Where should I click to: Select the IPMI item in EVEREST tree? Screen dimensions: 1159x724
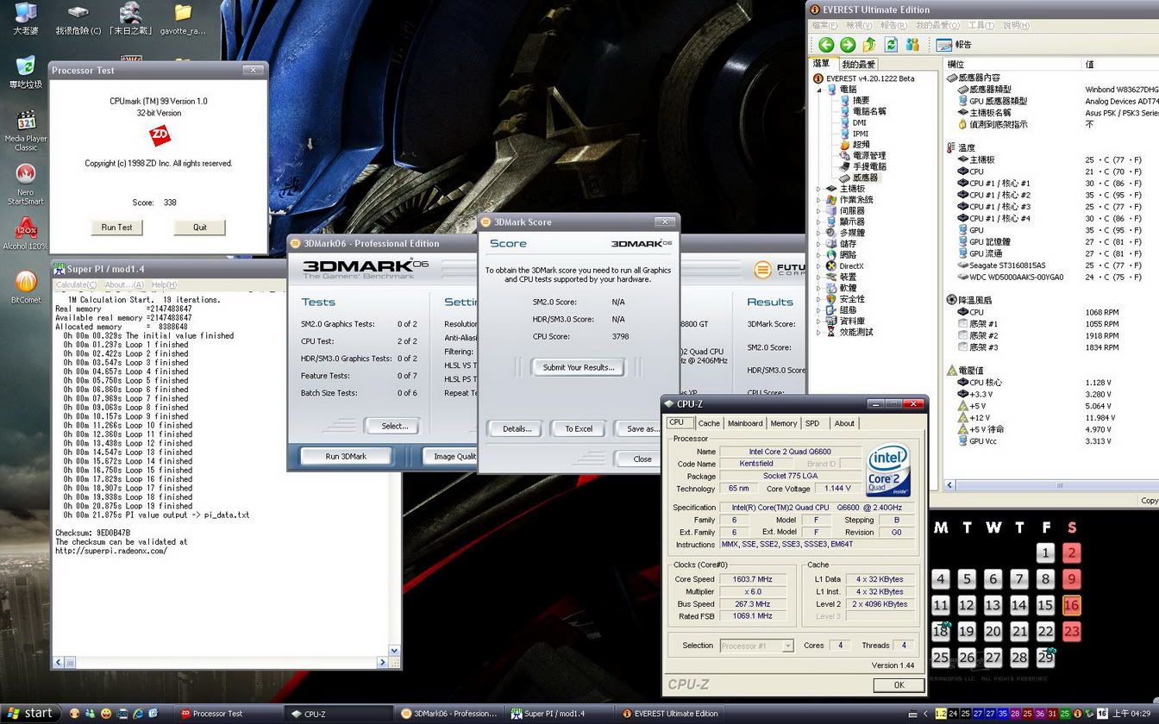coord(854,134)
